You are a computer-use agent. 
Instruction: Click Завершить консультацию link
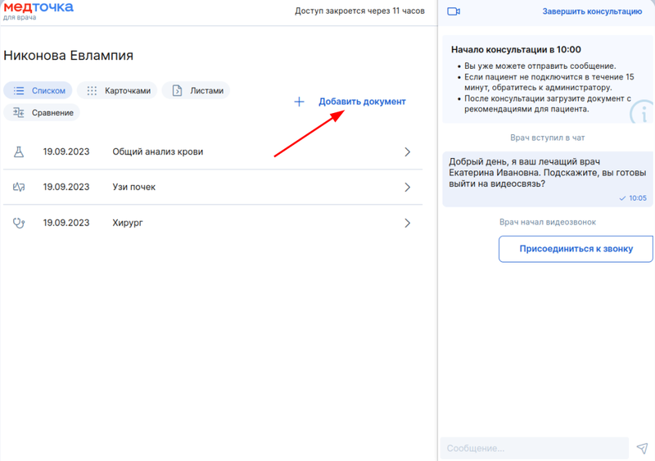point(592,11)
